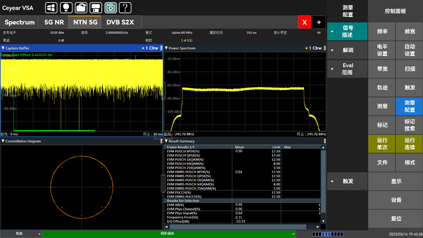
Task: Expand the Power Spectrum panel dropdown
Action: (166, 48)
